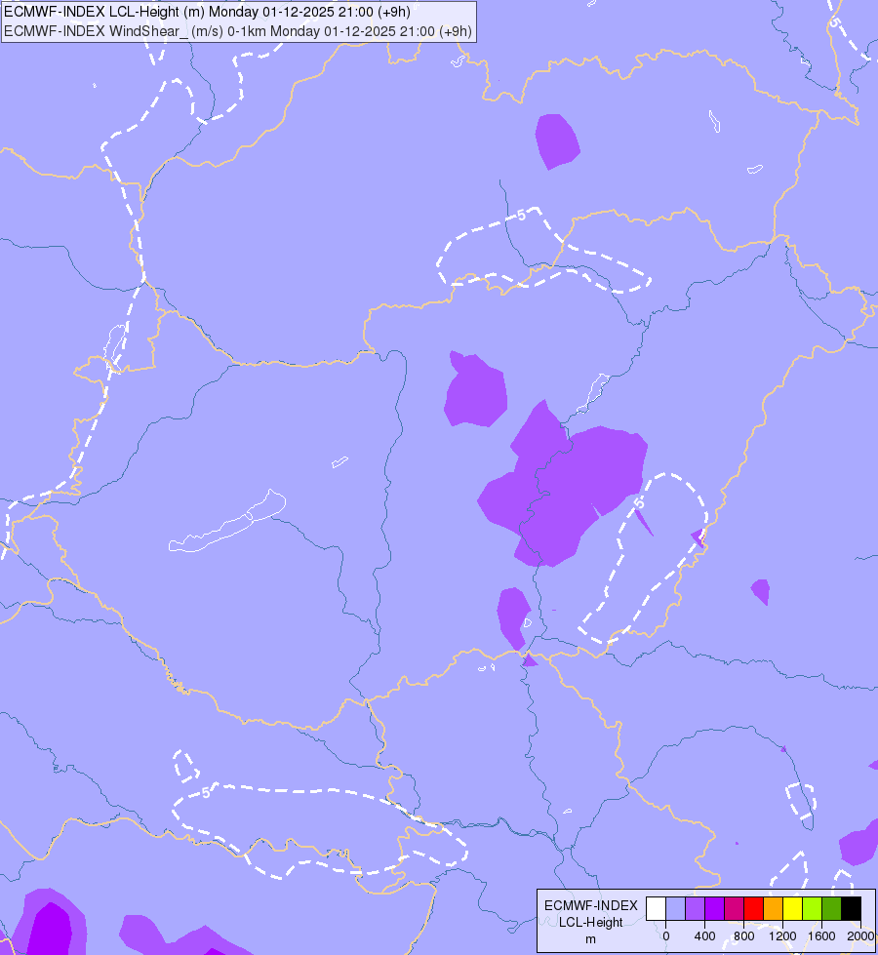Viewport: 878px width, 955px height.
Task: Click the WindShear 0-1km title line
Action: click(238, 31)
